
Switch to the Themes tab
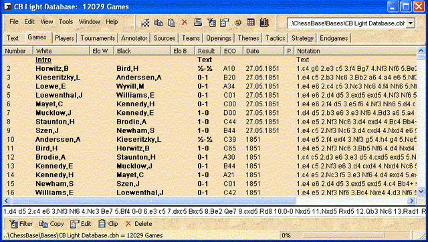pos(248,38)
